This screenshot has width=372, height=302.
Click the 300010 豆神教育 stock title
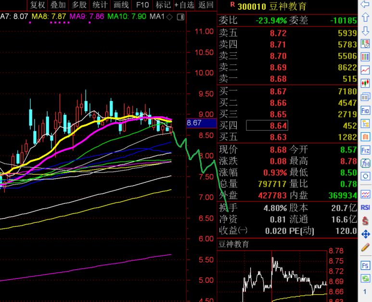click(272, 6)
